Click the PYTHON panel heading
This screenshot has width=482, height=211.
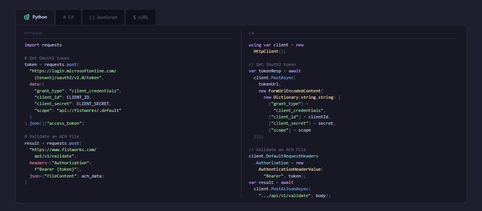(33, 34)
